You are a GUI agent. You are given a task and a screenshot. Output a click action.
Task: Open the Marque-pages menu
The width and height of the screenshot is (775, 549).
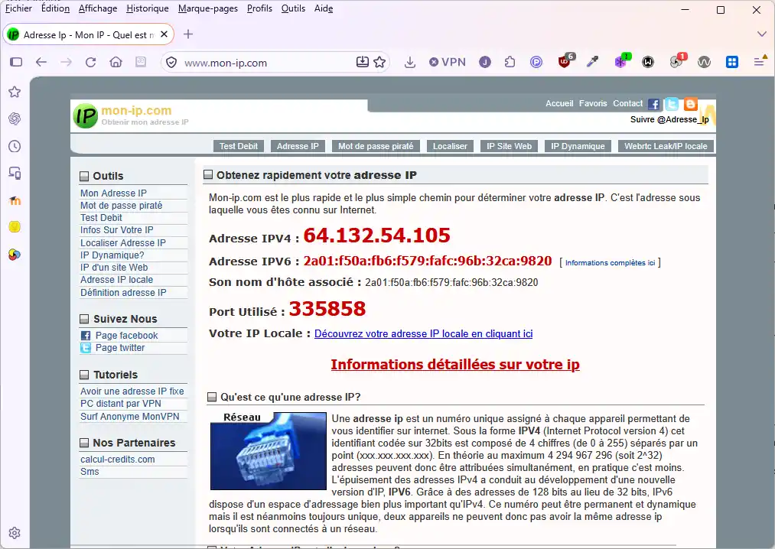[207, 8]
